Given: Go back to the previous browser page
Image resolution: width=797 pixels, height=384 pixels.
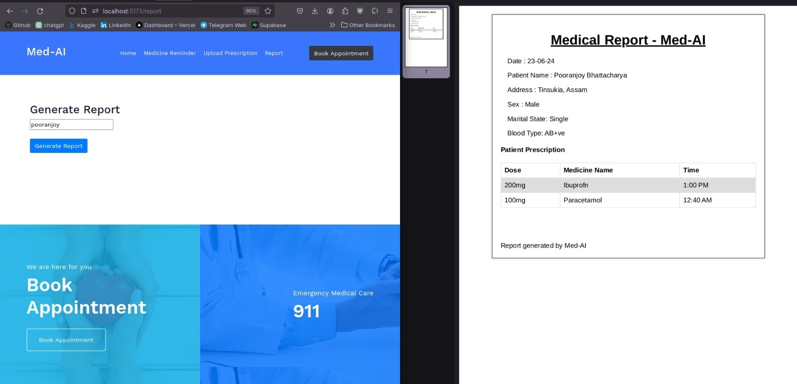Looking at the screenshot, I should [10, 11].
